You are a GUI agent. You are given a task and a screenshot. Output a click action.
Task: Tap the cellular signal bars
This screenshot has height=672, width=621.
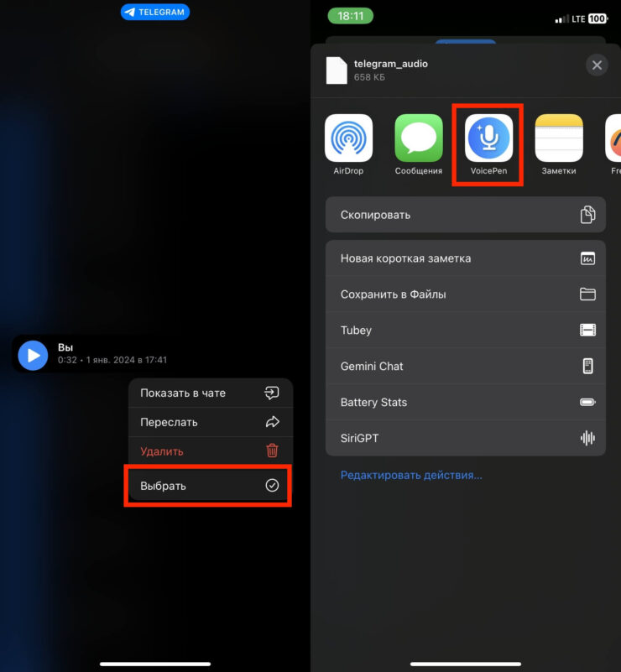pos(562,18)
